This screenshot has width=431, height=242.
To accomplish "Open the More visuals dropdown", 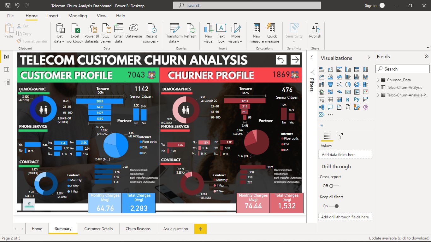I will pyautogui.click(x=235, y=33).
